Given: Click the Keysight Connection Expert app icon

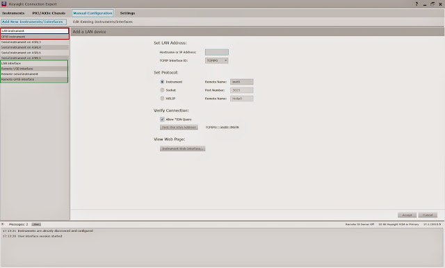Looking at the screenshot, I should (x=3, y=4).
